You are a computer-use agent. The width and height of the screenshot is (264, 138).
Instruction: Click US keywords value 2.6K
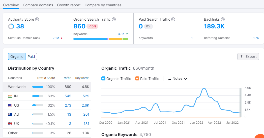click(85, 105)
